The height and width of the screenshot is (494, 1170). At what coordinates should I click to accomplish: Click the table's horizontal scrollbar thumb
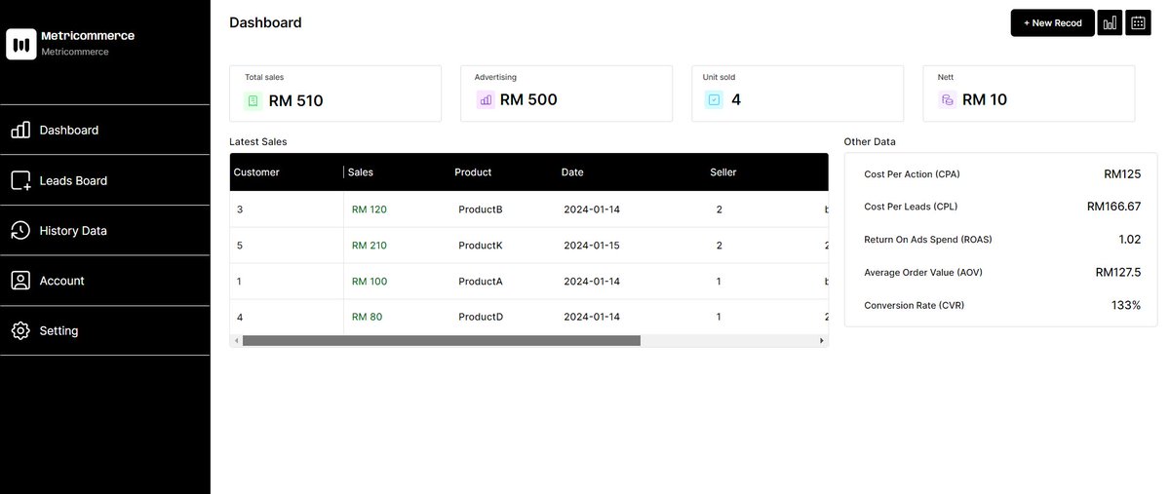pyautogui.click(x=442, y=341)
